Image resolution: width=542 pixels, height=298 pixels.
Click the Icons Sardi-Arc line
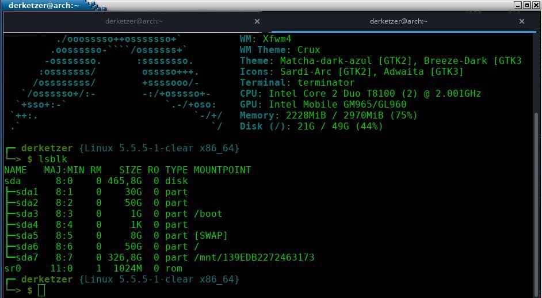(352, 72)
